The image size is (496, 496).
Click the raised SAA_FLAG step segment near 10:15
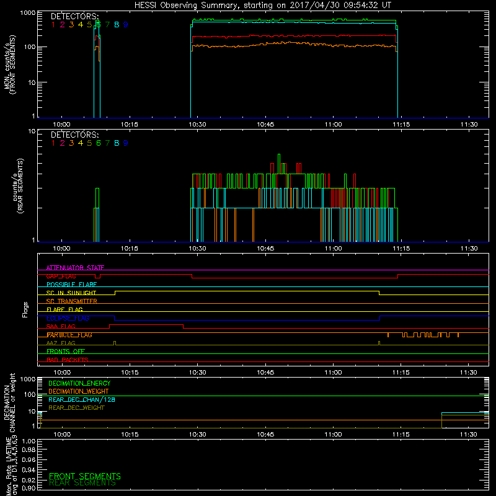146,324
